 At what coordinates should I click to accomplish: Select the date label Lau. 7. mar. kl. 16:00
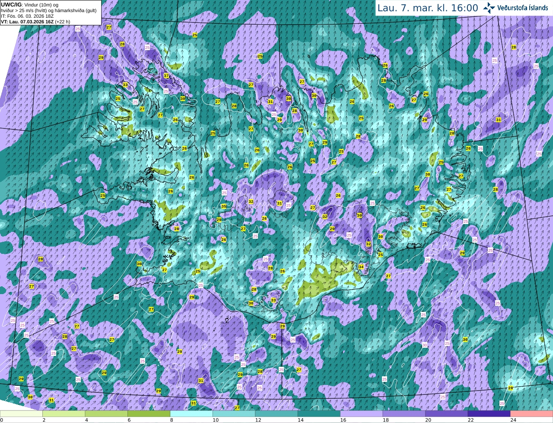(x=428, y=8)
